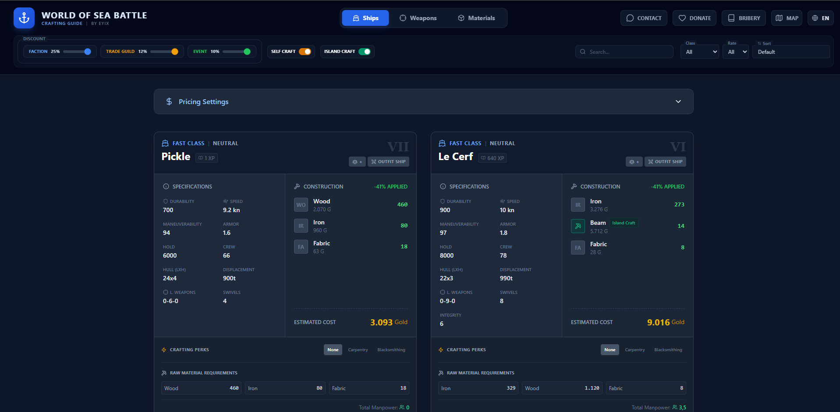The image size is (840, 412).
Task: Select None perk for Le Cerf
Action: (610, 349)
